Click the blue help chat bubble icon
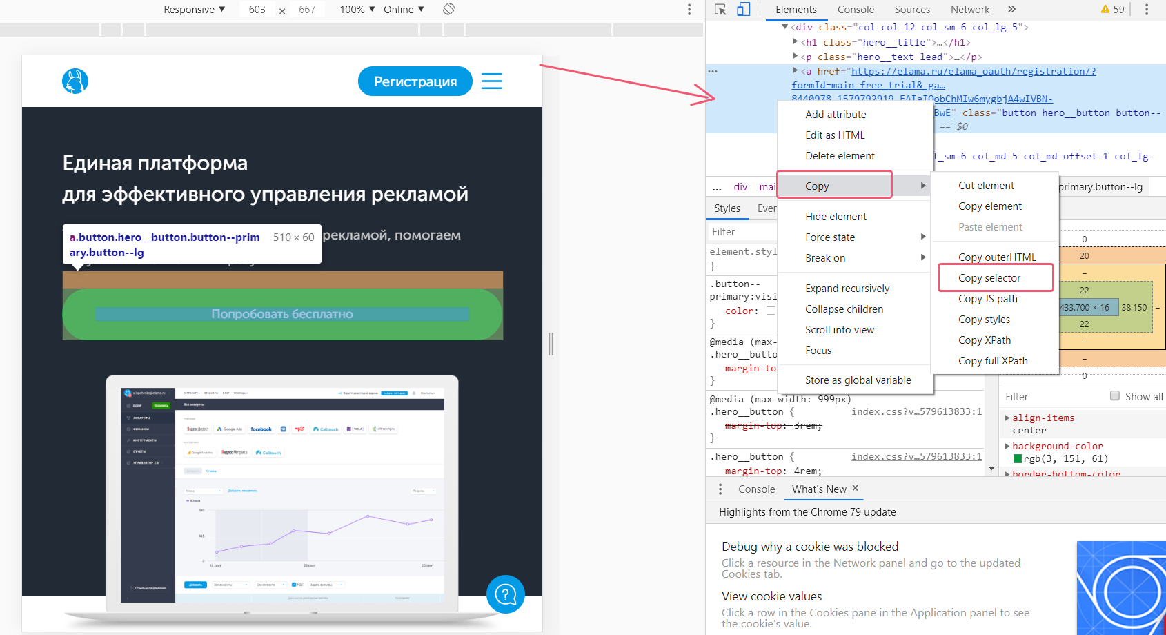This screenshot has height=635, width=1166. pyautogui.click(x=506, y=594)
